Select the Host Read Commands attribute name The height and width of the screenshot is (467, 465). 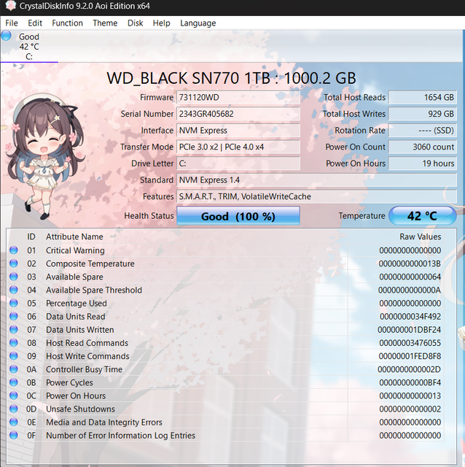(x=87, y=343)
